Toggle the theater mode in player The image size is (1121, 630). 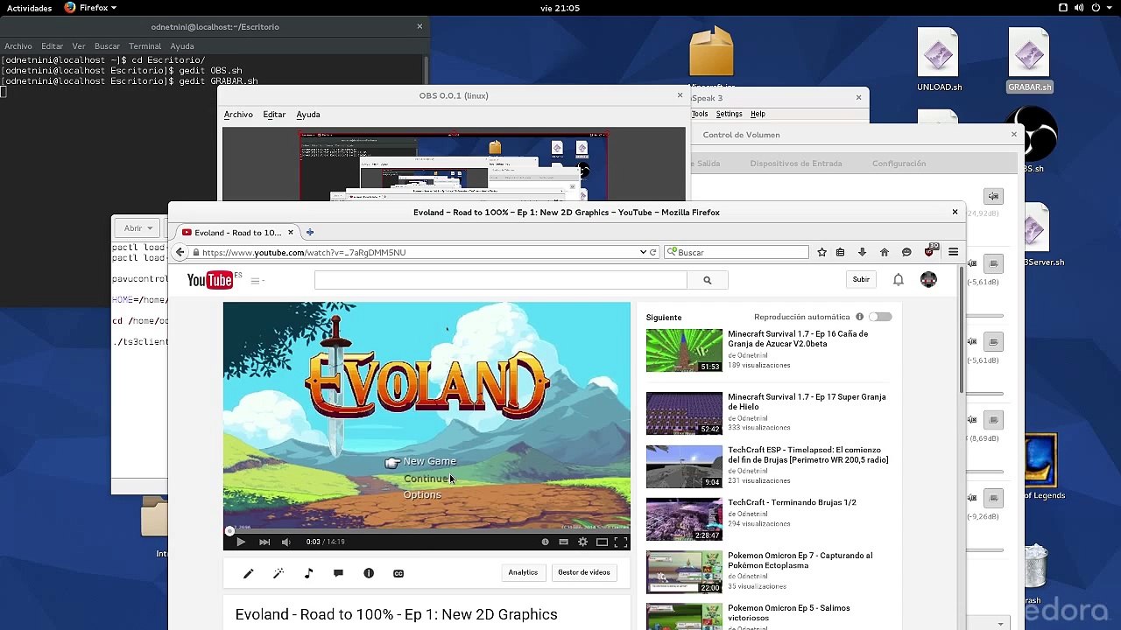(x=602, y=542)
